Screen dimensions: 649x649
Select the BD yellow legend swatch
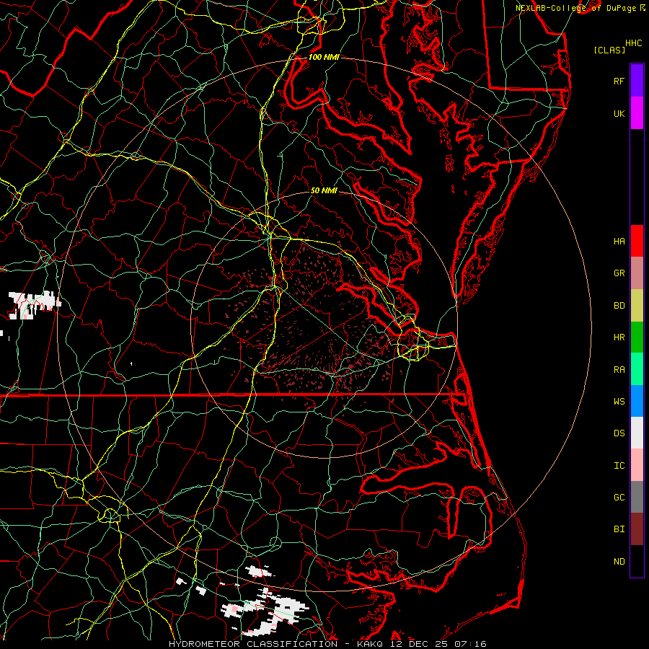point(637,306)
